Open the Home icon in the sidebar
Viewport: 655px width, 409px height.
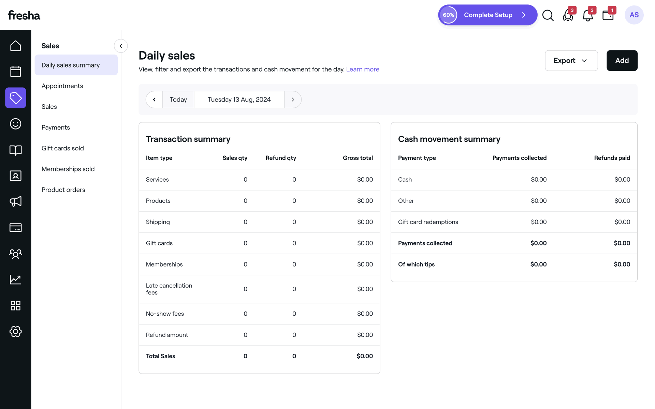15,46
